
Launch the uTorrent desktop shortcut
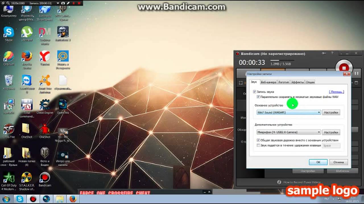click(x=27, y=34)
